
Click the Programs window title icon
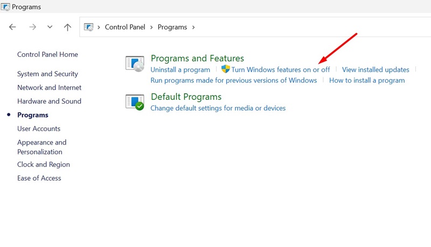6,8
